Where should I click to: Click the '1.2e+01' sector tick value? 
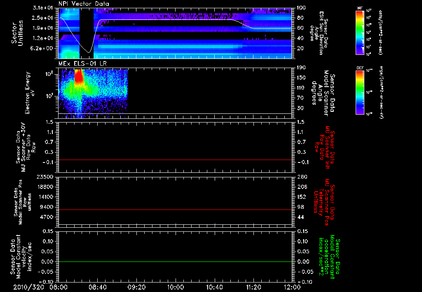(42, 38)
